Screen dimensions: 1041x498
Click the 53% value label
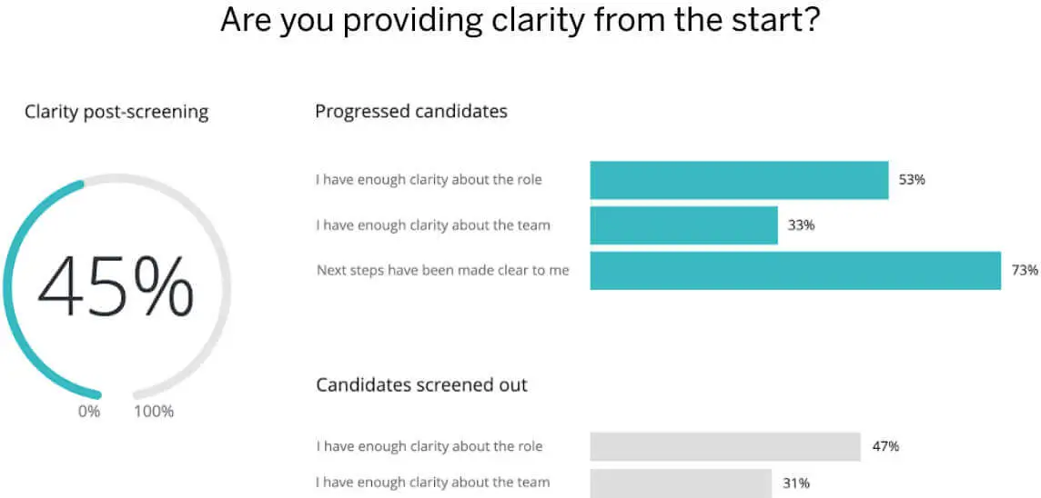(x=912, y=180)
